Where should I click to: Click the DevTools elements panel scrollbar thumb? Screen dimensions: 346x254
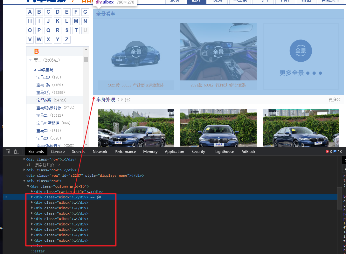point(340,198)
